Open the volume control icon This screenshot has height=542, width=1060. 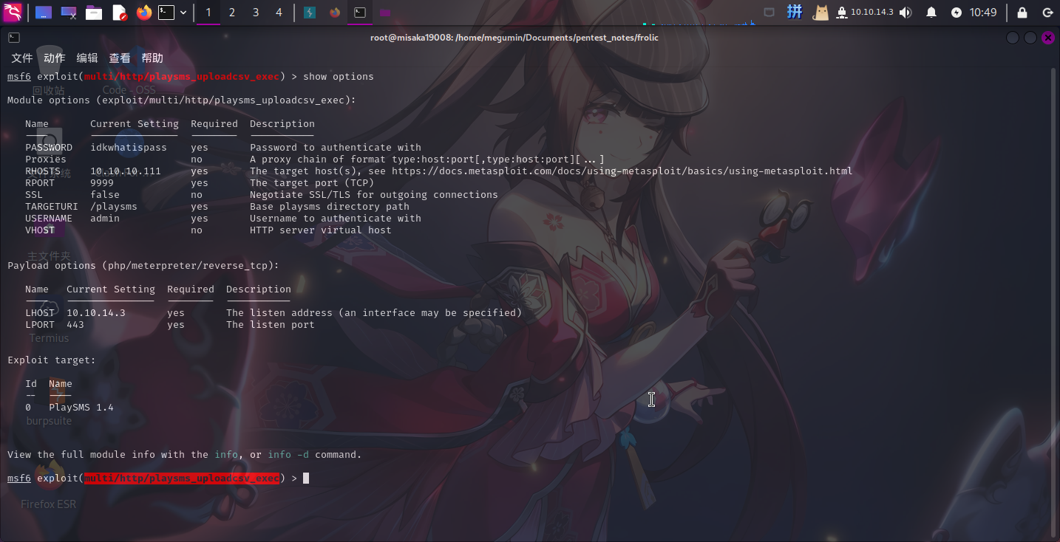click(x=906, y=13)
